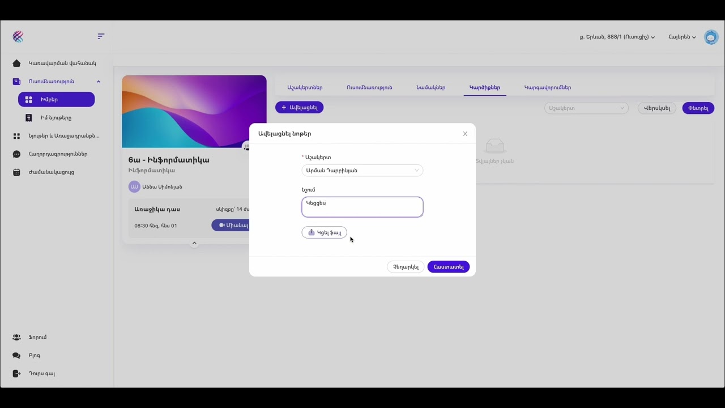
Task: Click the class banner image
Action: click(194, 112)
